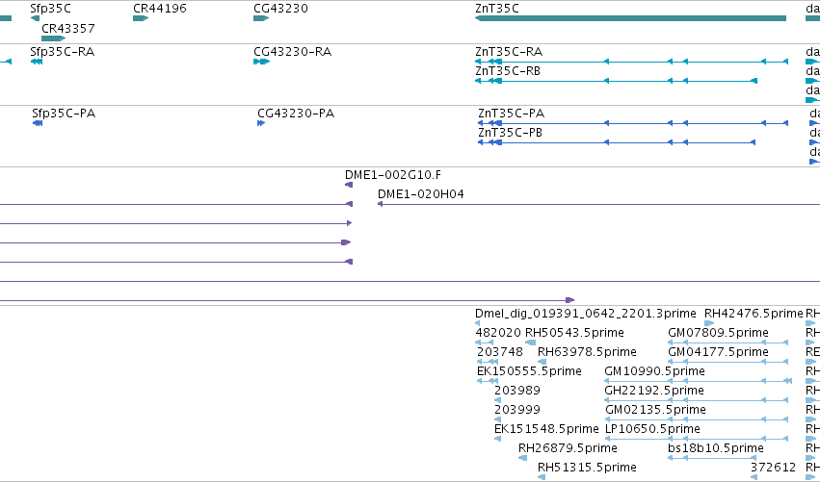Click the 203989 feature label

pyautogui.click(x=517, y=391)
